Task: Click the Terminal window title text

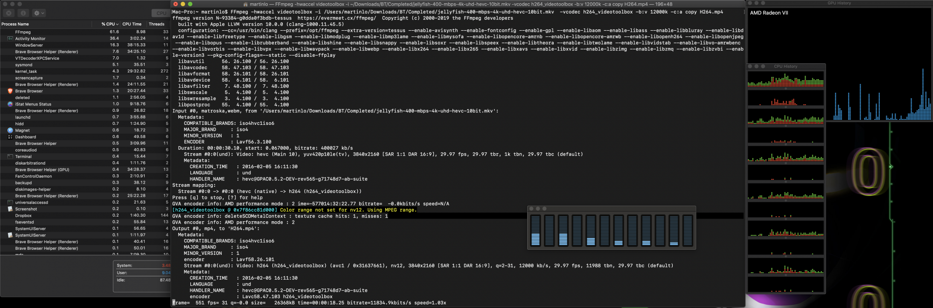Action: [x=461, y=4]
